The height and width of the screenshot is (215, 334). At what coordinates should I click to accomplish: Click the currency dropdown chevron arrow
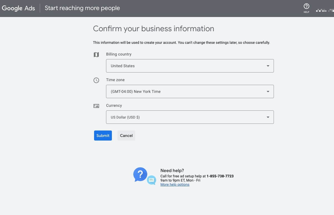[x=268, y=117]
